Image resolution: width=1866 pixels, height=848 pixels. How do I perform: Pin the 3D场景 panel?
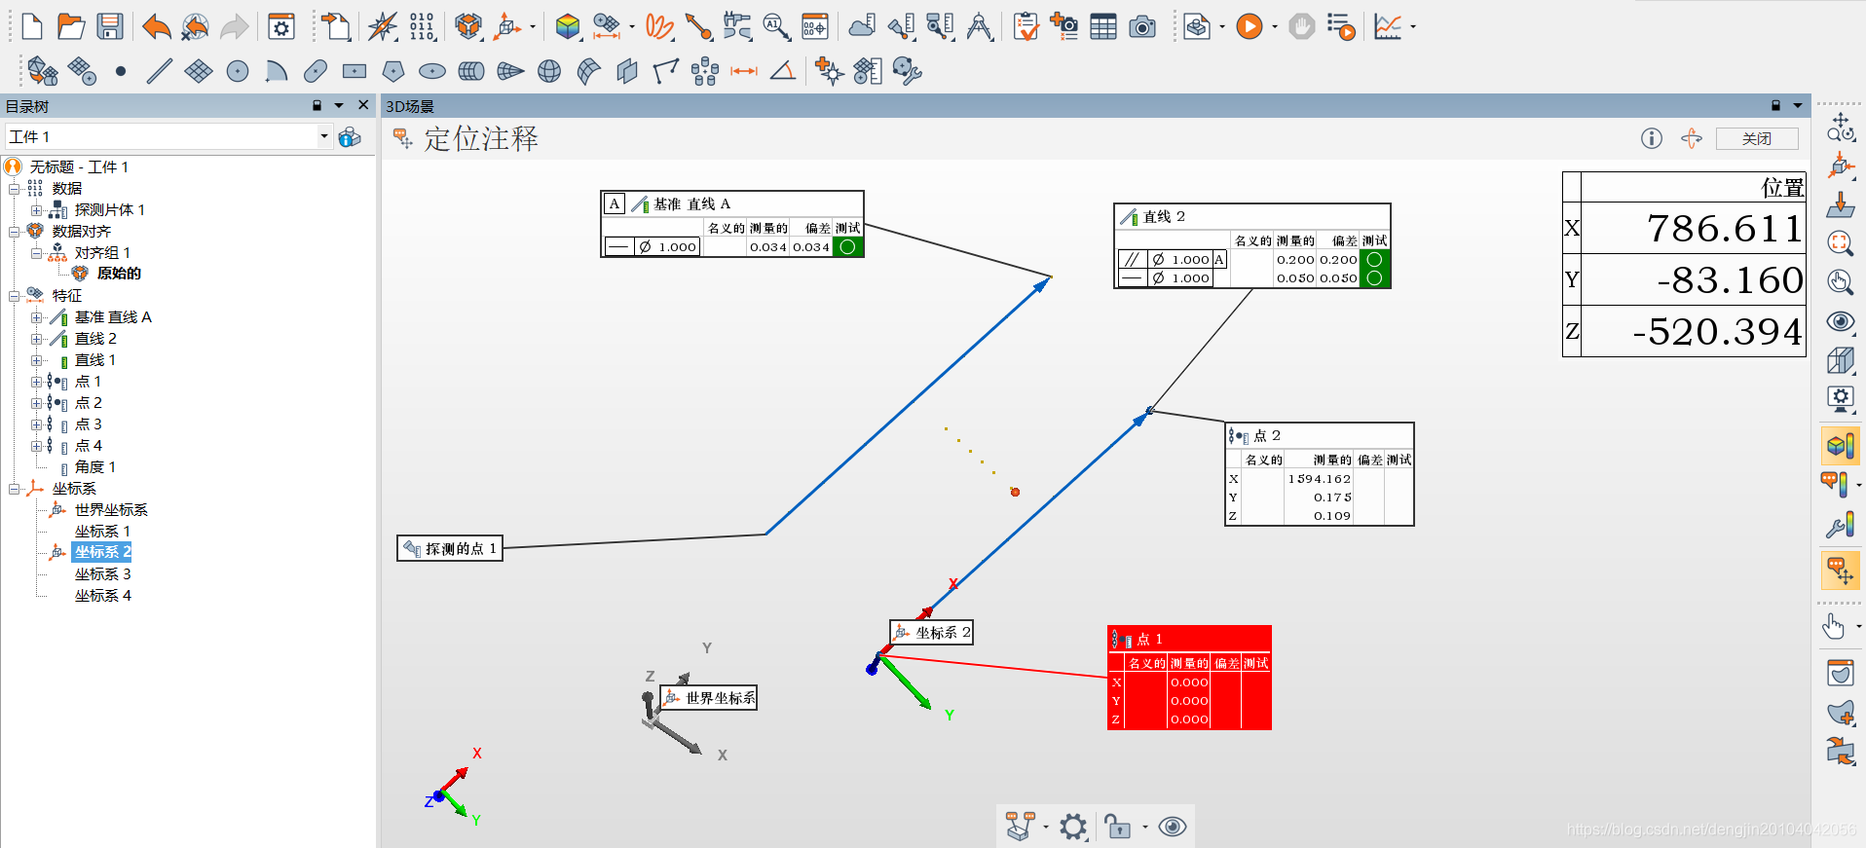1775,105
